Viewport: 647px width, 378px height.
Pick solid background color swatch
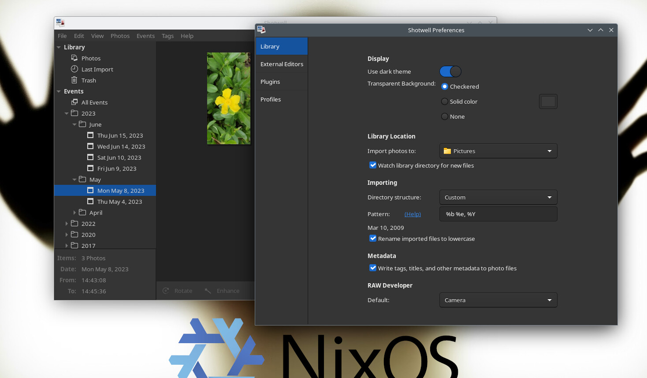[548, 101]
